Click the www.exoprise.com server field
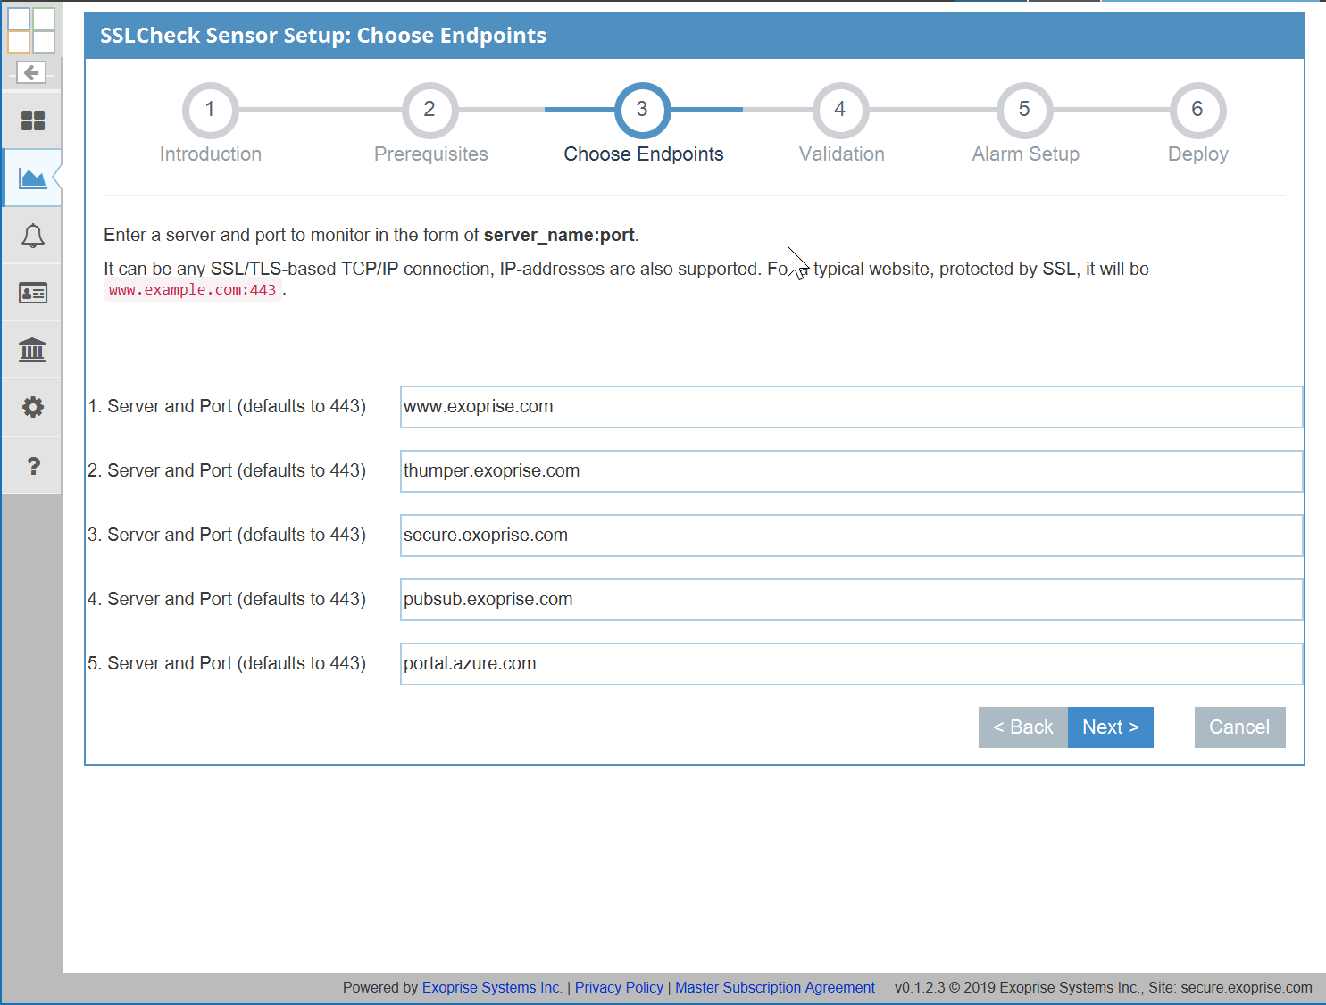 click(851, 407)
